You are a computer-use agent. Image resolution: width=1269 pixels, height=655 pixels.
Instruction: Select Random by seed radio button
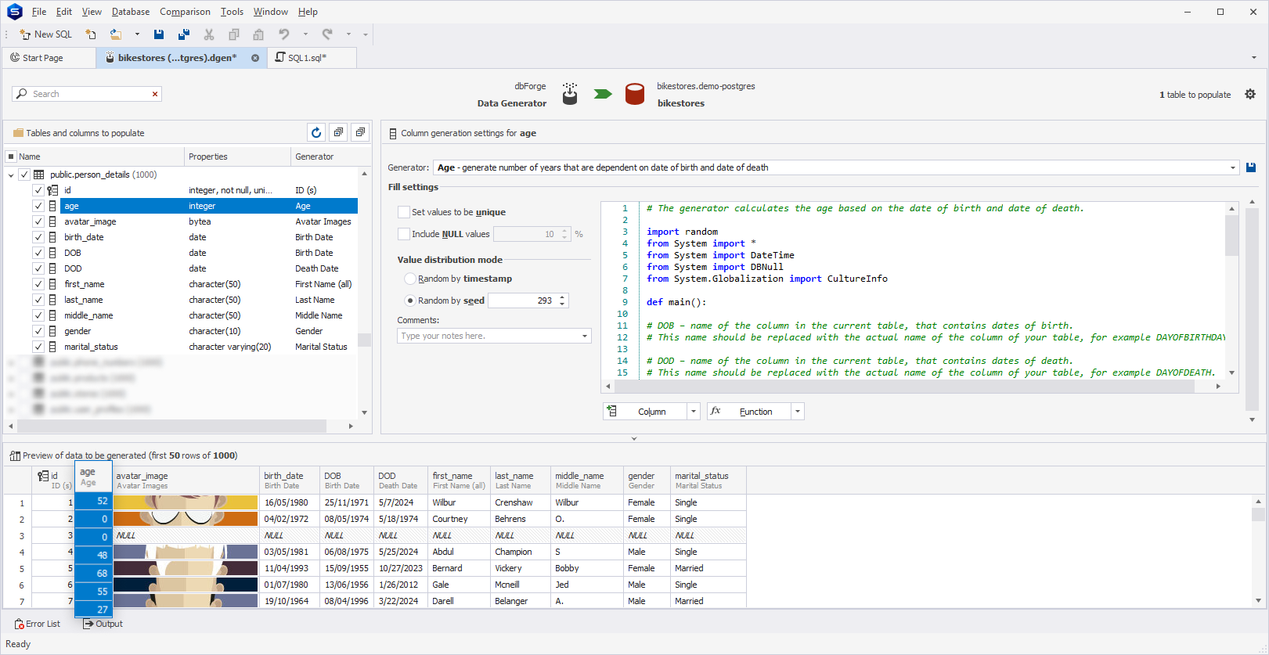[409, 301]
